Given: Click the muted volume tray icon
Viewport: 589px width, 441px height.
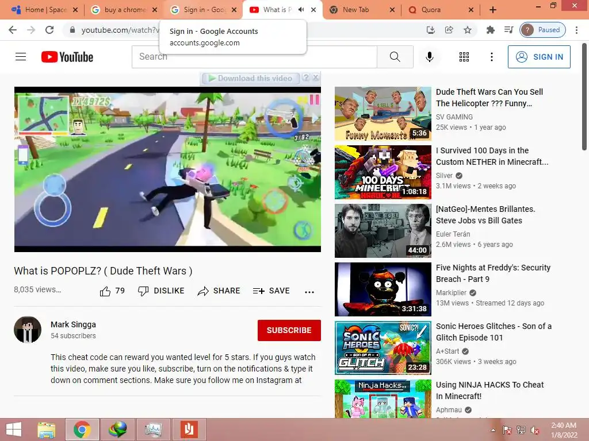Looking at the screenshot, I should point(535,430).
